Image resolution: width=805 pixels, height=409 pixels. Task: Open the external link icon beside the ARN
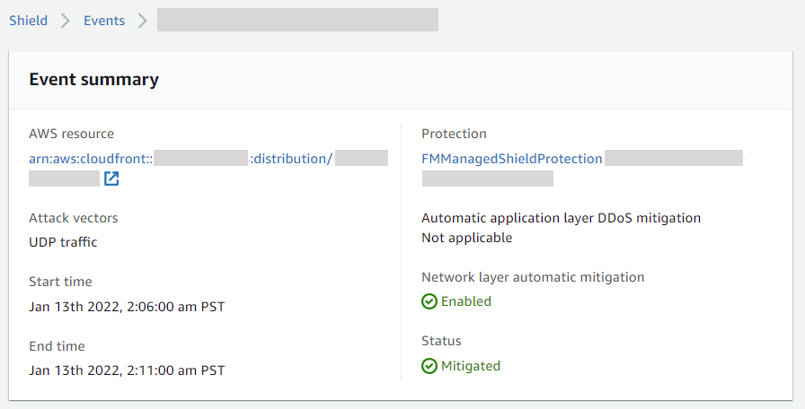point(111,178)
